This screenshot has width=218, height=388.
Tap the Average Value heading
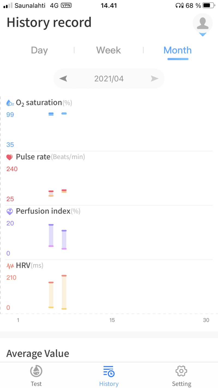click(38, 354)
